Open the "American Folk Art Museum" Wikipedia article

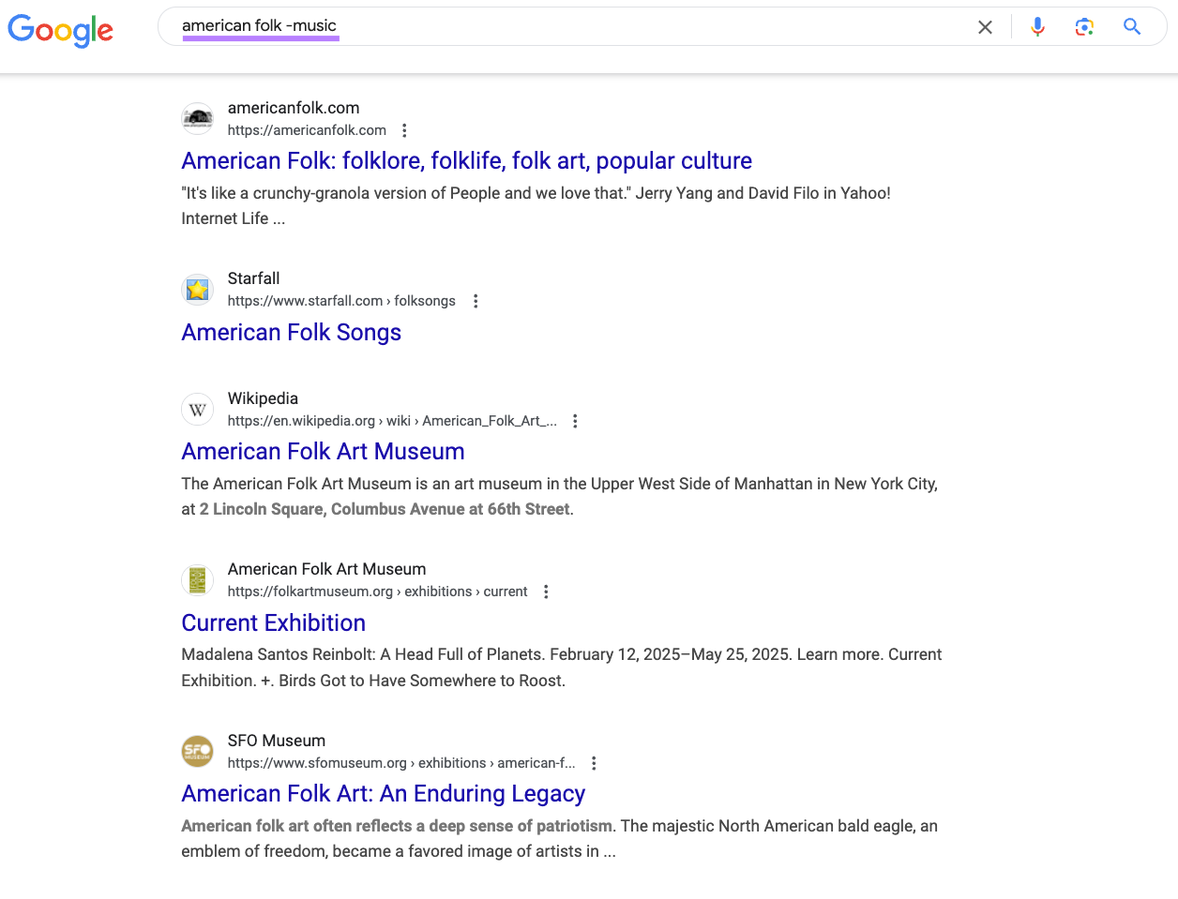click(x=323, y=451)
